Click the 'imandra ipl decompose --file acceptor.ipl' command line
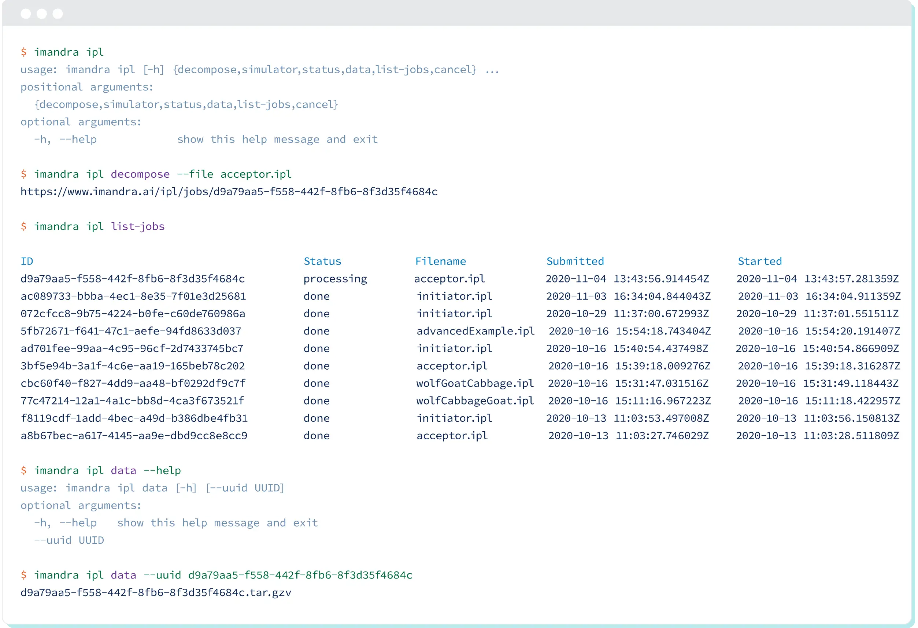Screen dimensions: 918x628 [156, 174]
